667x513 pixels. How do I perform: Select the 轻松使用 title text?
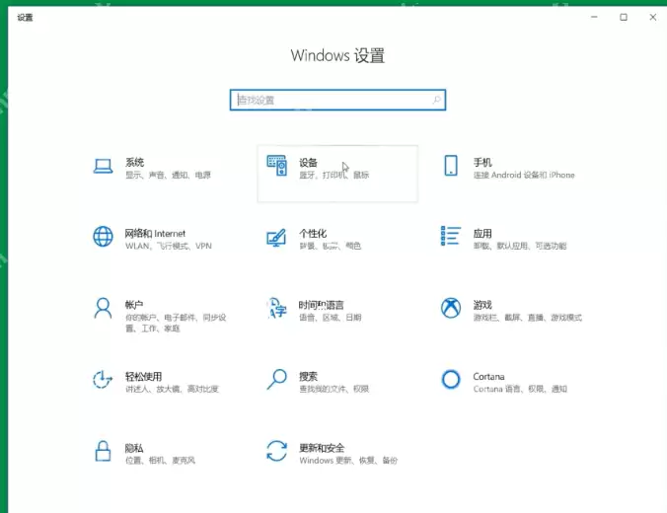[143, 377]
